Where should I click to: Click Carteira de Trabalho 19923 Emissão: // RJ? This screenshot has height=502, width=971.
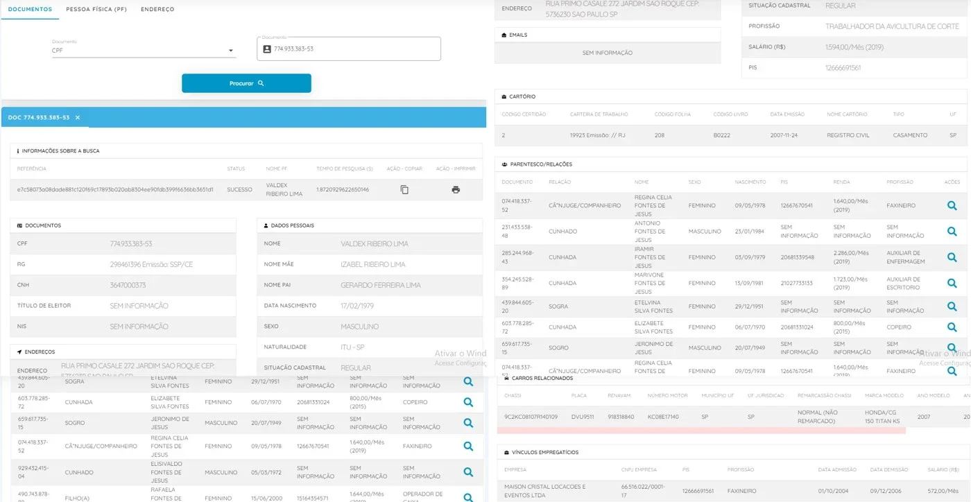coord(598,135)
